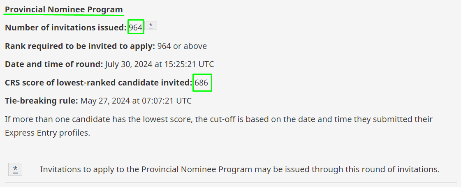The height and width of the screenshot is (187, 461).
Task: Click the highlighted 964 invitations number
Action: 136,28
